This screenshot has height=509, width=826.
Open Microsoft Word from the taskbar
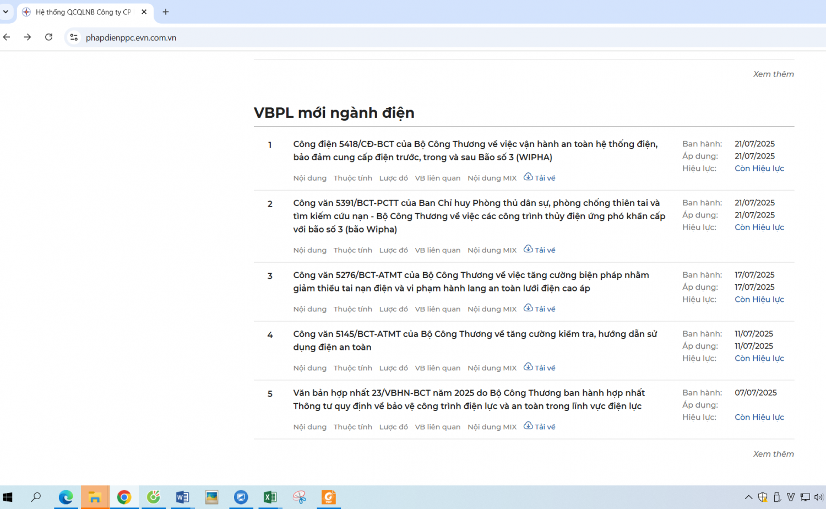pos(182,497)
